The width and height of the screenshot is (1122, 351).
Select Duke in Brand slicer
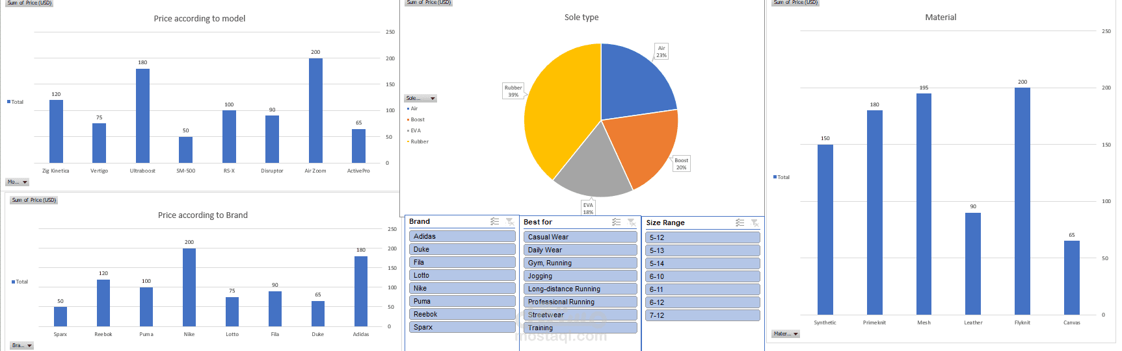coord(462,249)
